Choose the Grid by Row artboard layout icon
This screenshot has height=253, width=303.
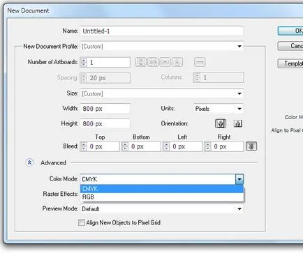coord(141,62)
